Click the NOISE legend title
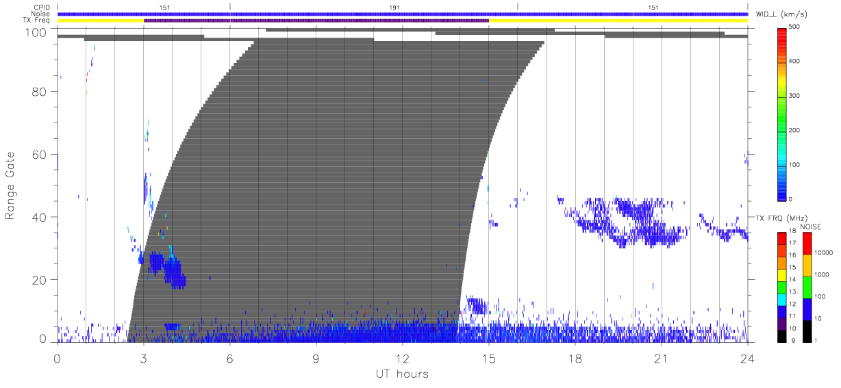This screenshot has width=841, height=388. (x=811, y=227)
